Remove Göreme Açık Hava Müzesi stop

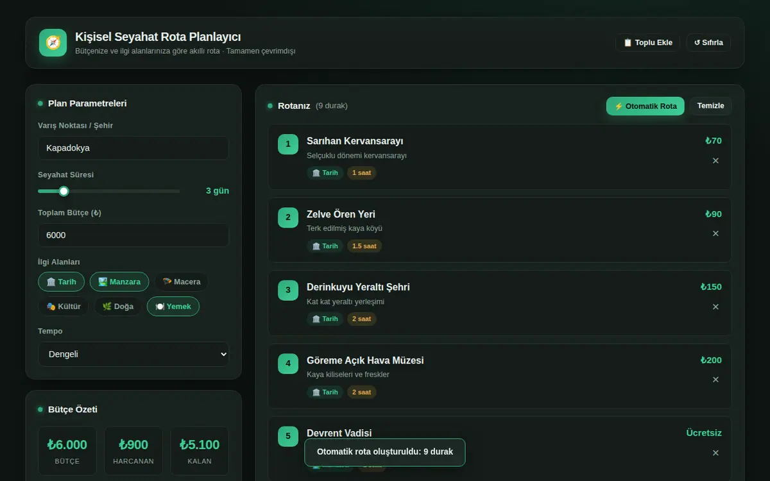[715, 380]
